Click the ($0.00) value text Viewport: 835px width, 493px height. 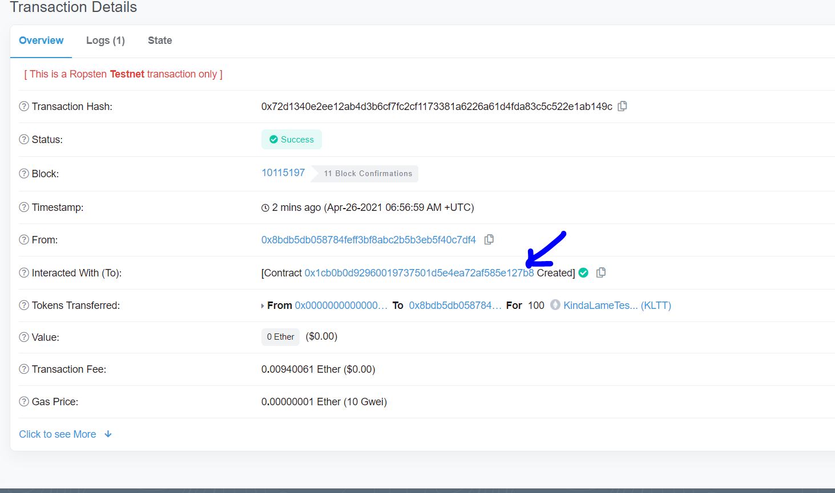[x=321, y=336]
